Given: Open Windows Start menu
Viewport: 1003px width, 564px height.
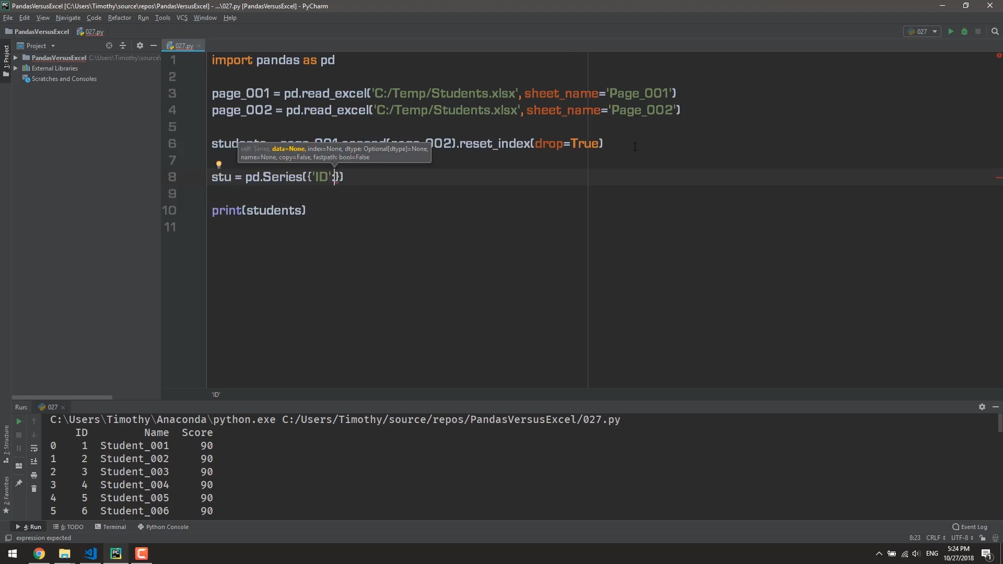Looking at the screenshot, I should pyautogui.click(x=13, y=554).
